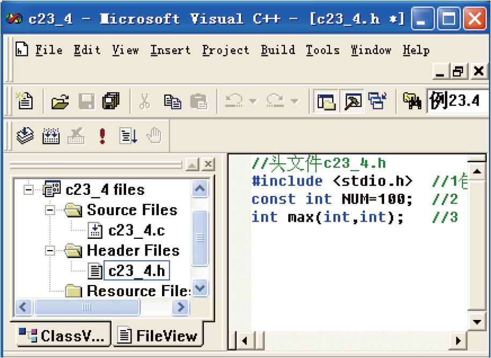Click editor scroll up arrow
The image size is (491, 358).
[477, 171]
